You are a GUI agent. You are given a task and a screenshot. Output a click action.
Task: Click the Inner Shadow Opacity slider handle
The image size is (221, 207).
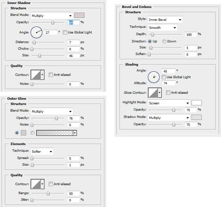tap(53, 23)
